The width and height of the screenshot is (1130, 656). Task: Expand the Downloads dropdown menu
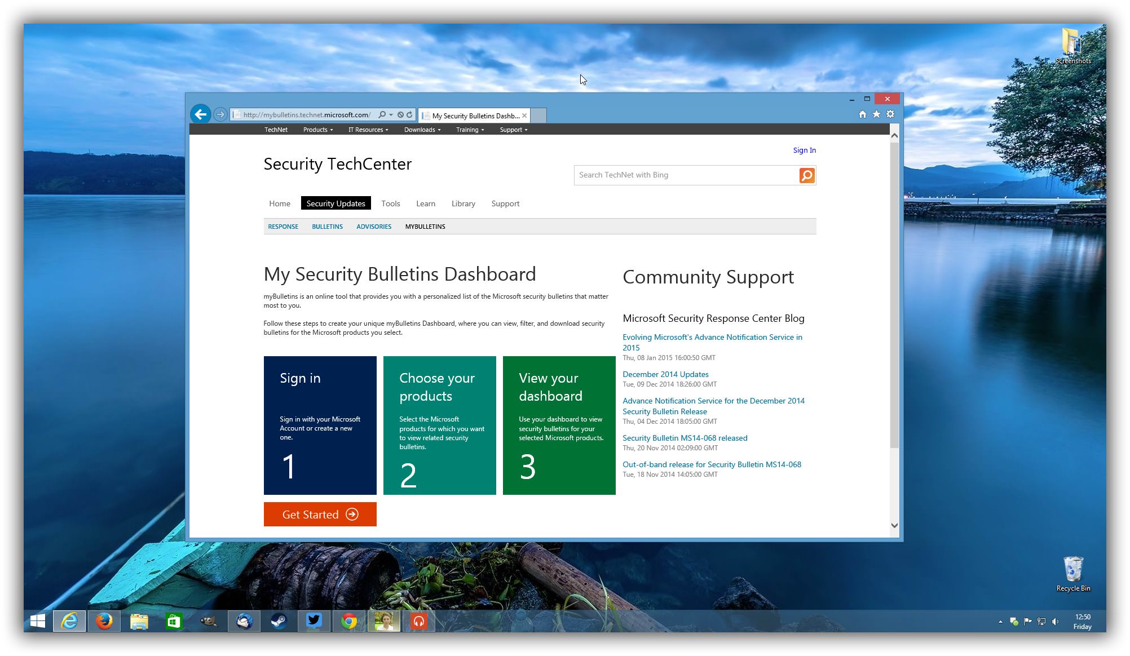tap(422, 130)
